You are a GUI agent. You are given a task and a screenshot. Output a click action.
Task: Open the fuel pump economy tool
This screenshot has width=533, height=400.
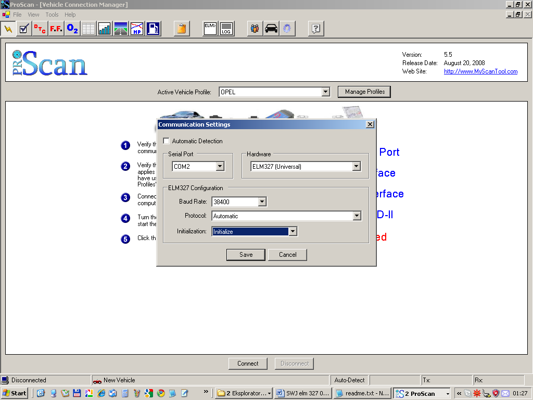154,29
